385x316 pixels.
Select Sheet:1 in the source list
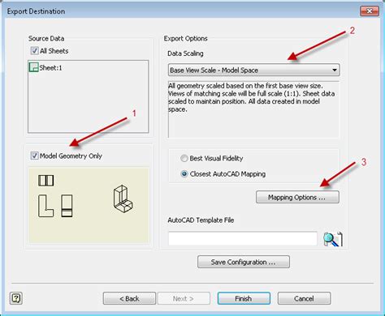45,67
